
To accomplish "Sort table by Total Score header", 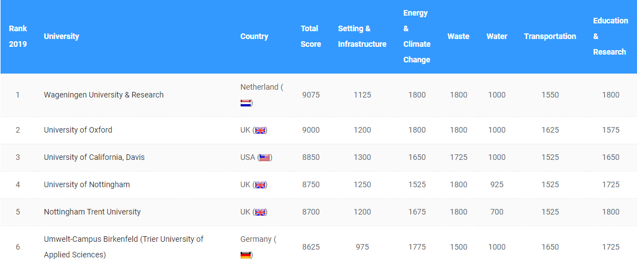I will [310, 36].
